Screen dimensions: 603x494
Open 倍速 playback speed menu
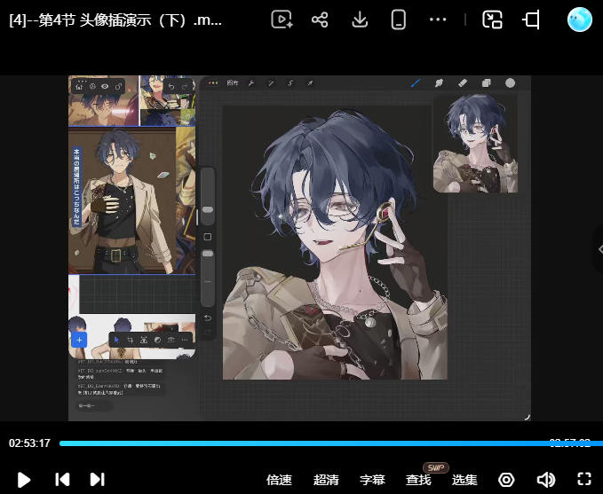click(x=279, y=480)
